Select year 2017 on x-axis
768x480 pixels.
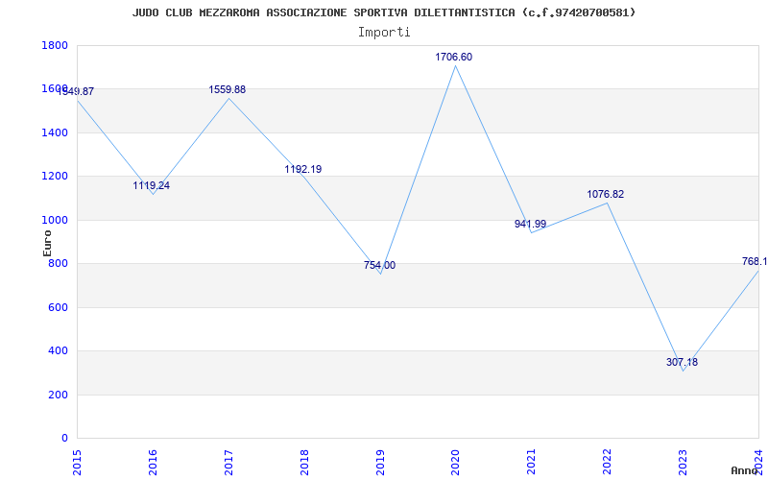228,462
